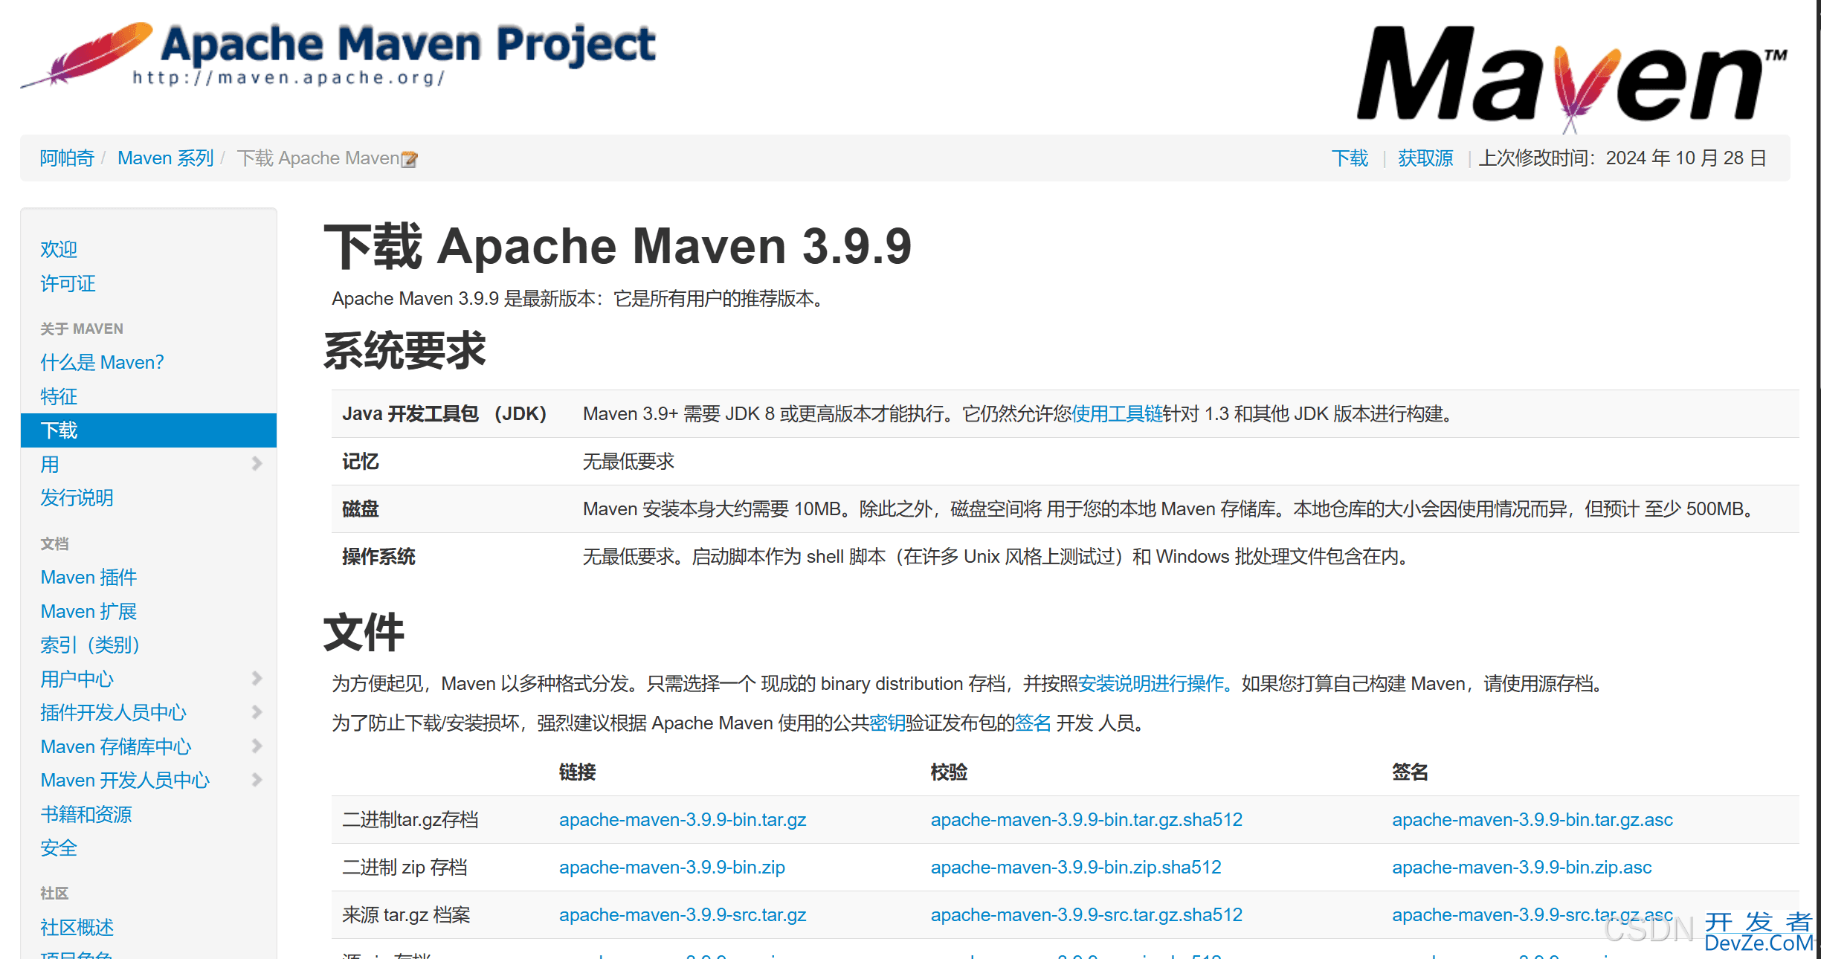This screenshot has width=1821, height=959.
Task: Click the 无最低要求 memory value
Action: [628, 462]
